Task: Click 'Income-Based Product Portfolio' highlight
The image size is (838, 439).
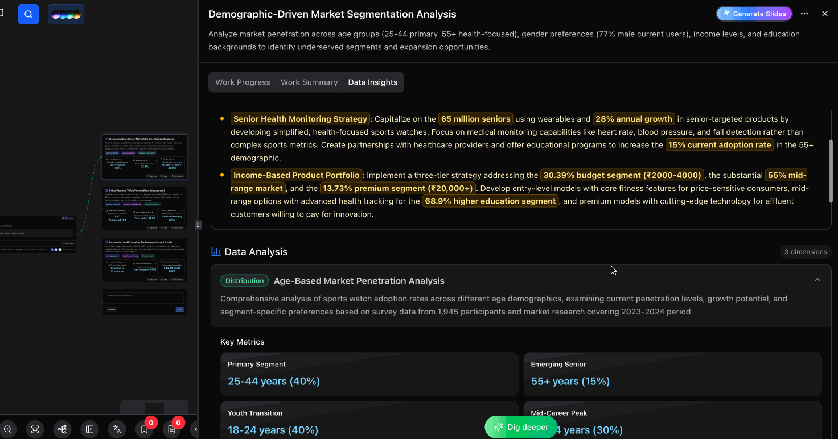Action: 297,175
